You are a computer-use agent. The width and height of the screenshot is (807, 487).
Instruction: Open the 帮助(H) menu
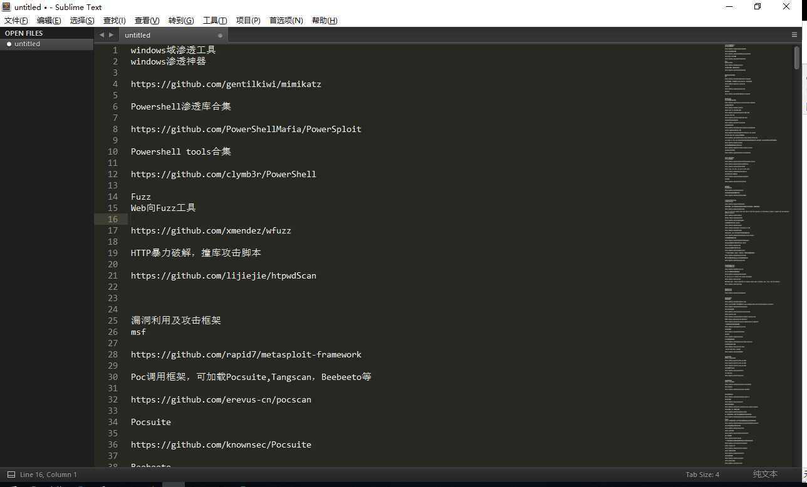click(x=325, y=21)
